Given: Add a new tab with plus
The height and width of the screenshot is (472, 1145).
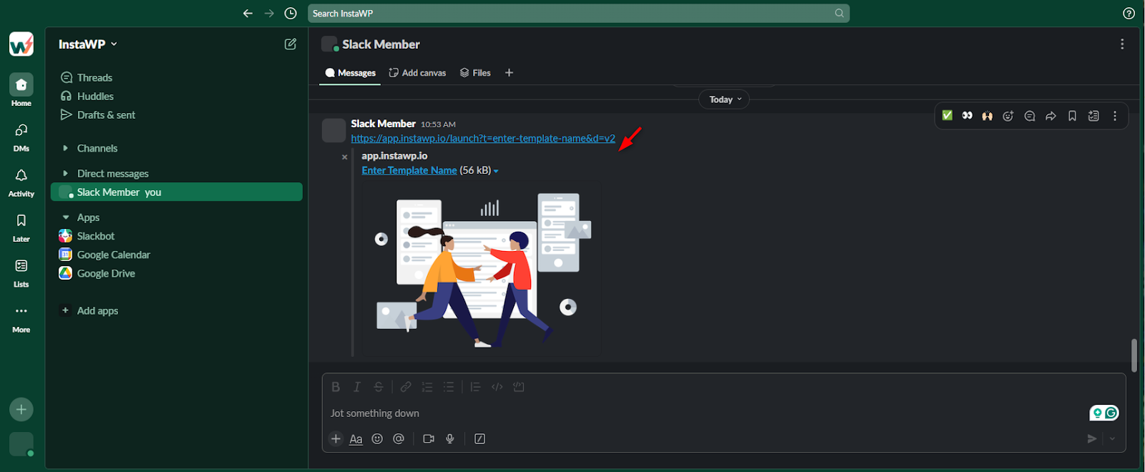Looking at the screenshot, I should pyautogui.click(x=509, y=73).
